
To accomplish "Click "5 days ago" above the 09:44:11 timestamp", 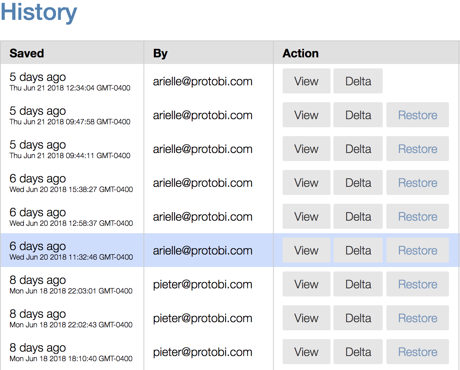I will 38,145.
